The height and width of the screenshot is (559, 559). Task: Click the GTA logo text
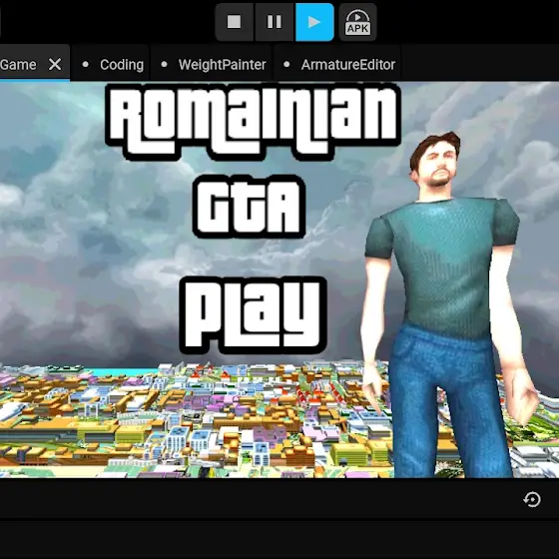point(249,207)
